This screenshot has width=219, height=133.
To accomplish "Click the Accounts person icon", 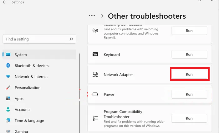I will [x=8, y=109].
